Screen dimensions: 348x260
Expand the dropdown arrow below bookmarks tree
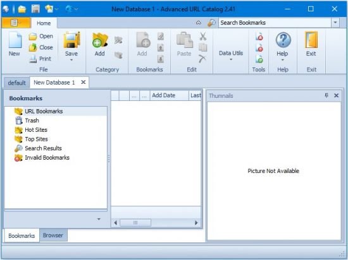point(99,219)
